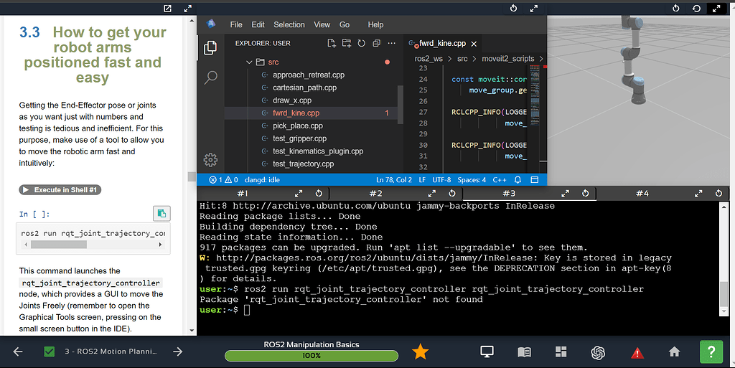Switch to terminal tab #2
The height and width of the screenshot is (368, 735).
(375, 194)
